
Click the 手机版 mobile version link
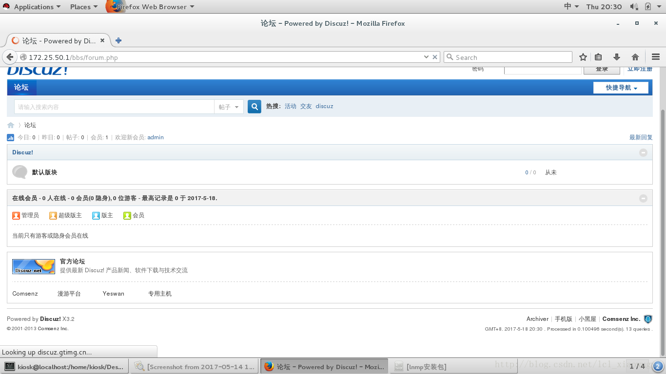click(564, 319)
